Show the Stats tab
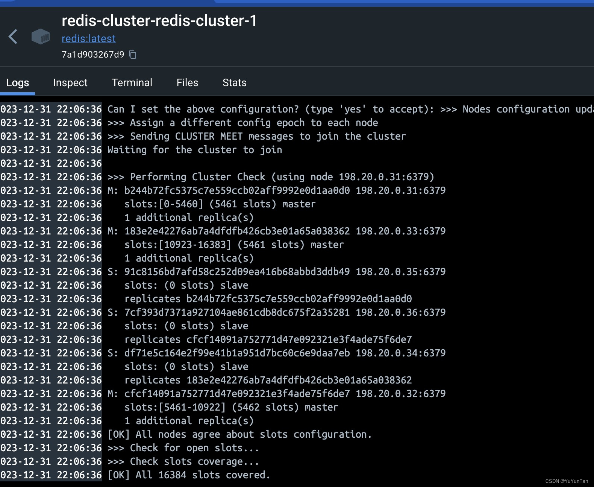The width and height of the screenshot is (594, 487). (235, 82)
